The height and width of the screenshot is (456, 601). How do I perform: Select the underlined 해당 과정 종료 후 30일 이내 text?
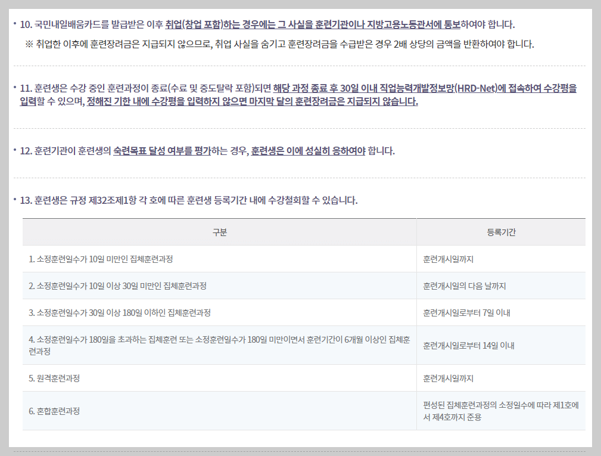pos(325,88)
